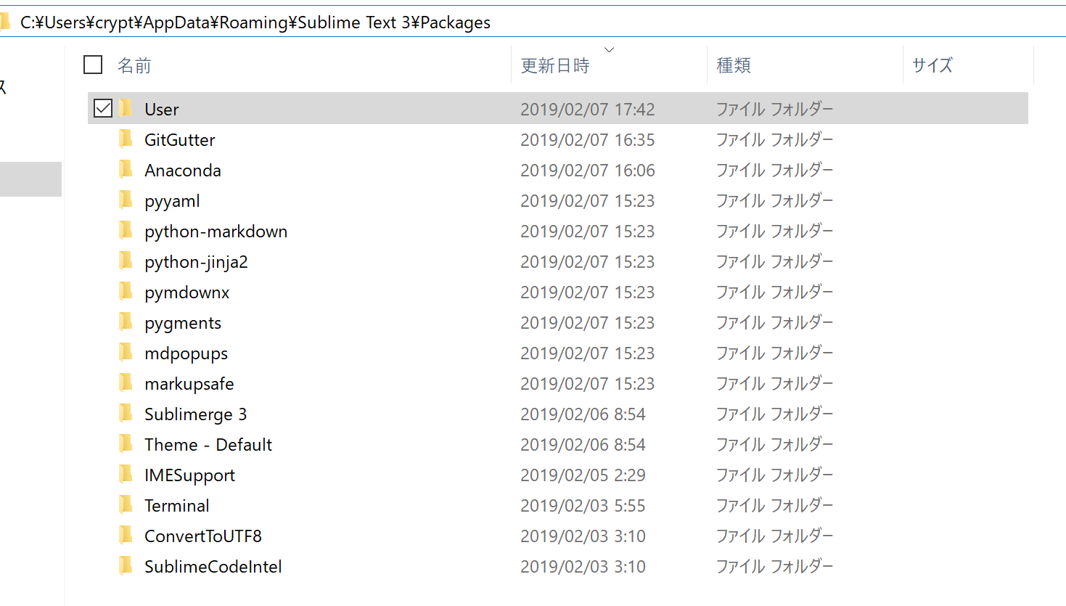Click the Anaconda folder icon
Image resolution: width=1066 pixels, height=606 pixels.
point(126,170)
